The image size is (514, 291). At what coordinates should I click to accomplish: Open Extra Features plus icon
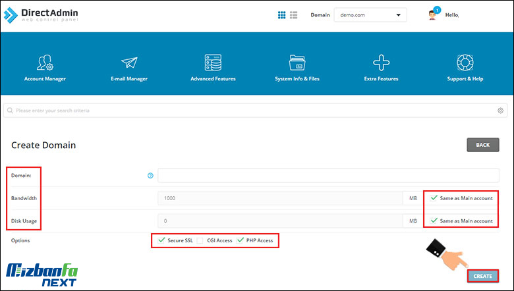tap(381, 63)
